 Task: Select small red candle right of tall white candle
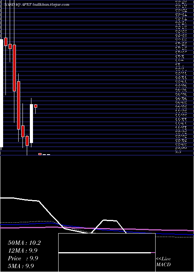36,106
